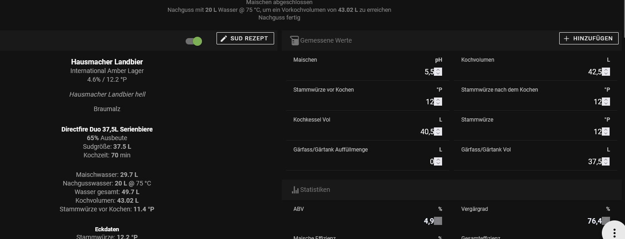Click the Gärfass/Gärtank Vol spinner arrows
The image size is (625, 239).
pyautogui.click(x=606, y=161)
